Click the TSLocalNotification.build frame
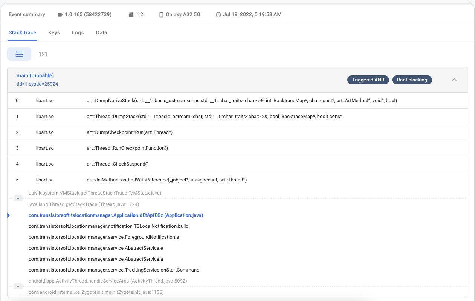Viewport: 475px width, 301px height. (108, 226)
